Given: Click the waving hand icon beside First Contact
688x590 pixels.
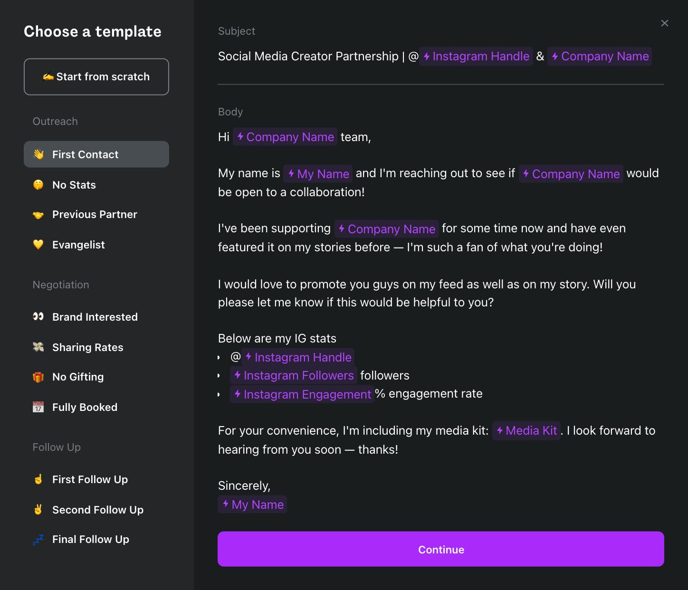Looking at the screenshot, I should pyautogui.click(x=38, y=154).
